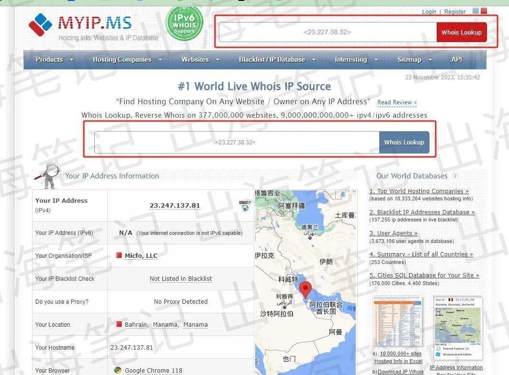Click the magnifying glass figure icon
The image size is (509, 375).
(x=47, y=176)
